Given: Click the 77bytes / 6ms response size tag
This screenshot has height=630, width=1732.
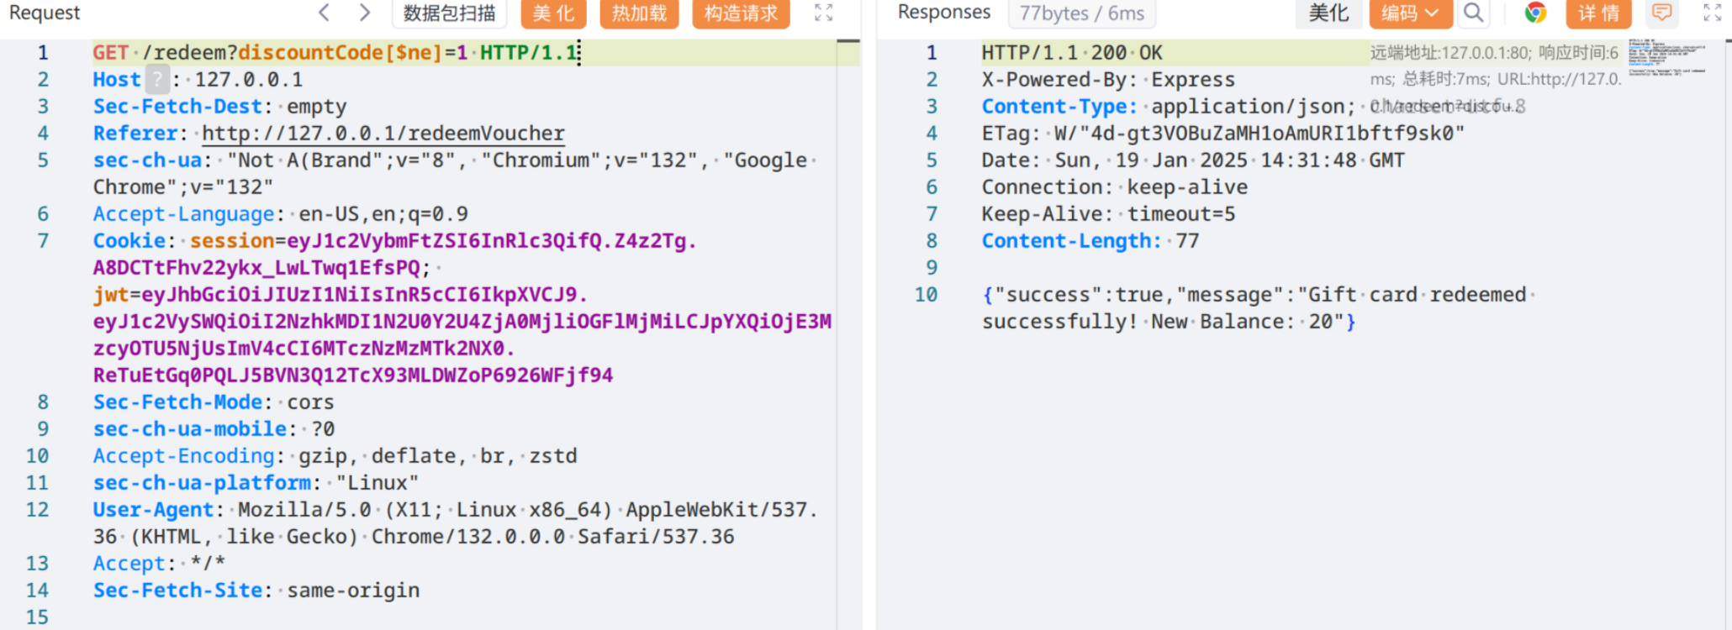Looking at the screenshot, I should (x=1082, y=13).
